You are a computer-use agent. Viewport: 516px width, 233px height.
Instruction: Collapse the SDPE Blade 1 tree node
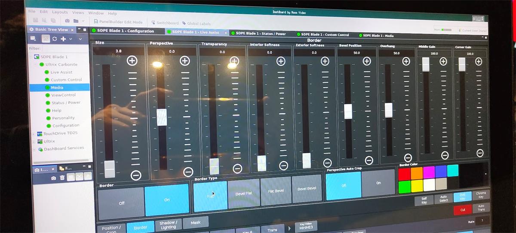click(x=31, y=57)
